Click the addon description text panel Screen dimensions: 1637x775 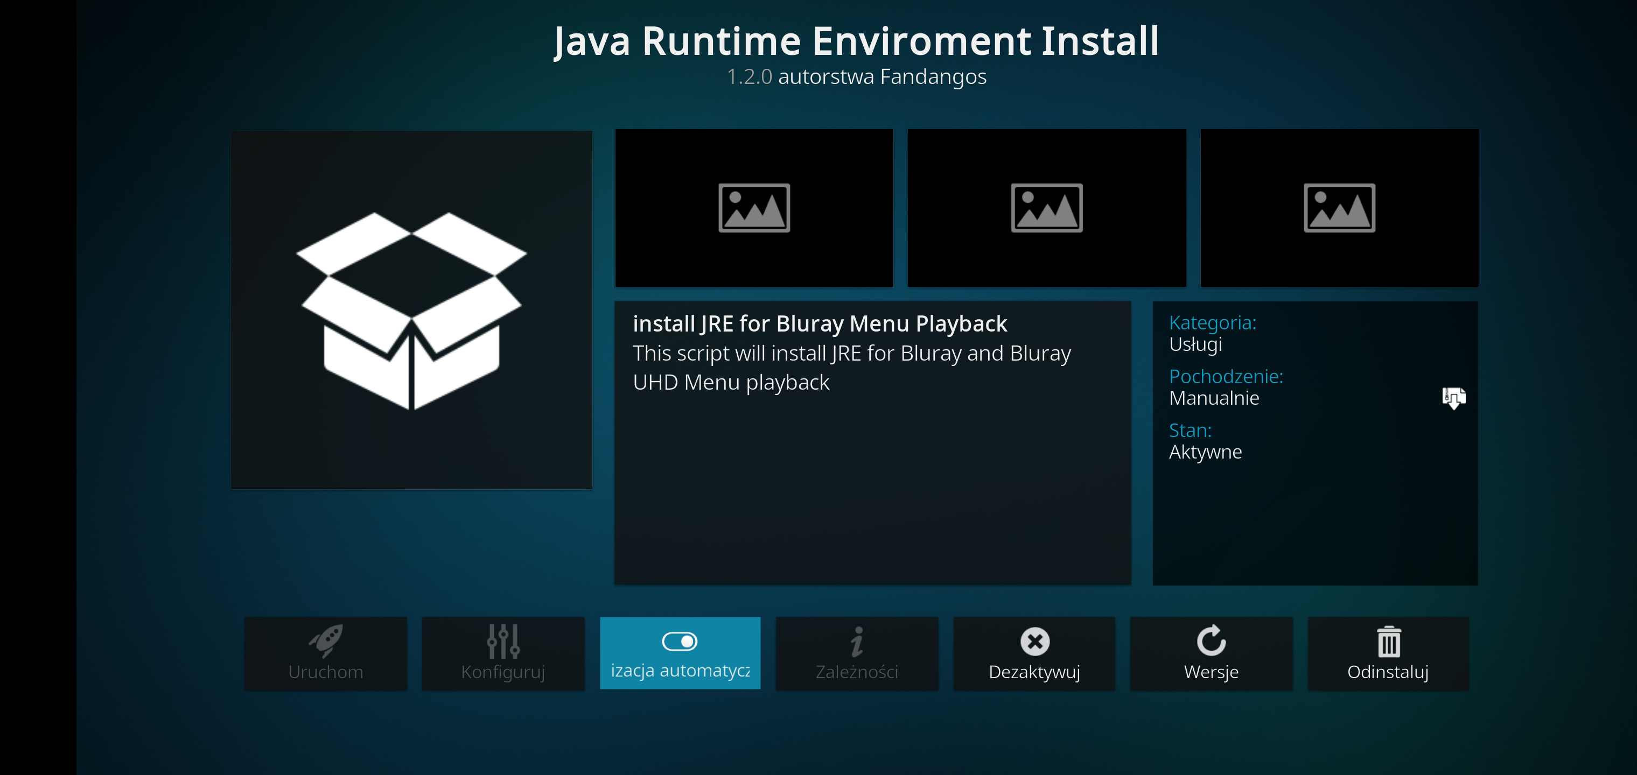[x=872, y=443]
